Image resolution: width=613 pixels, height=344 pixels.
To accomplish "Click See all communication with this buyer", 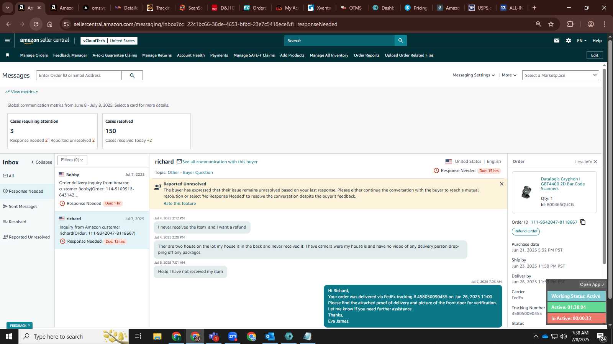I will (220, 162).
